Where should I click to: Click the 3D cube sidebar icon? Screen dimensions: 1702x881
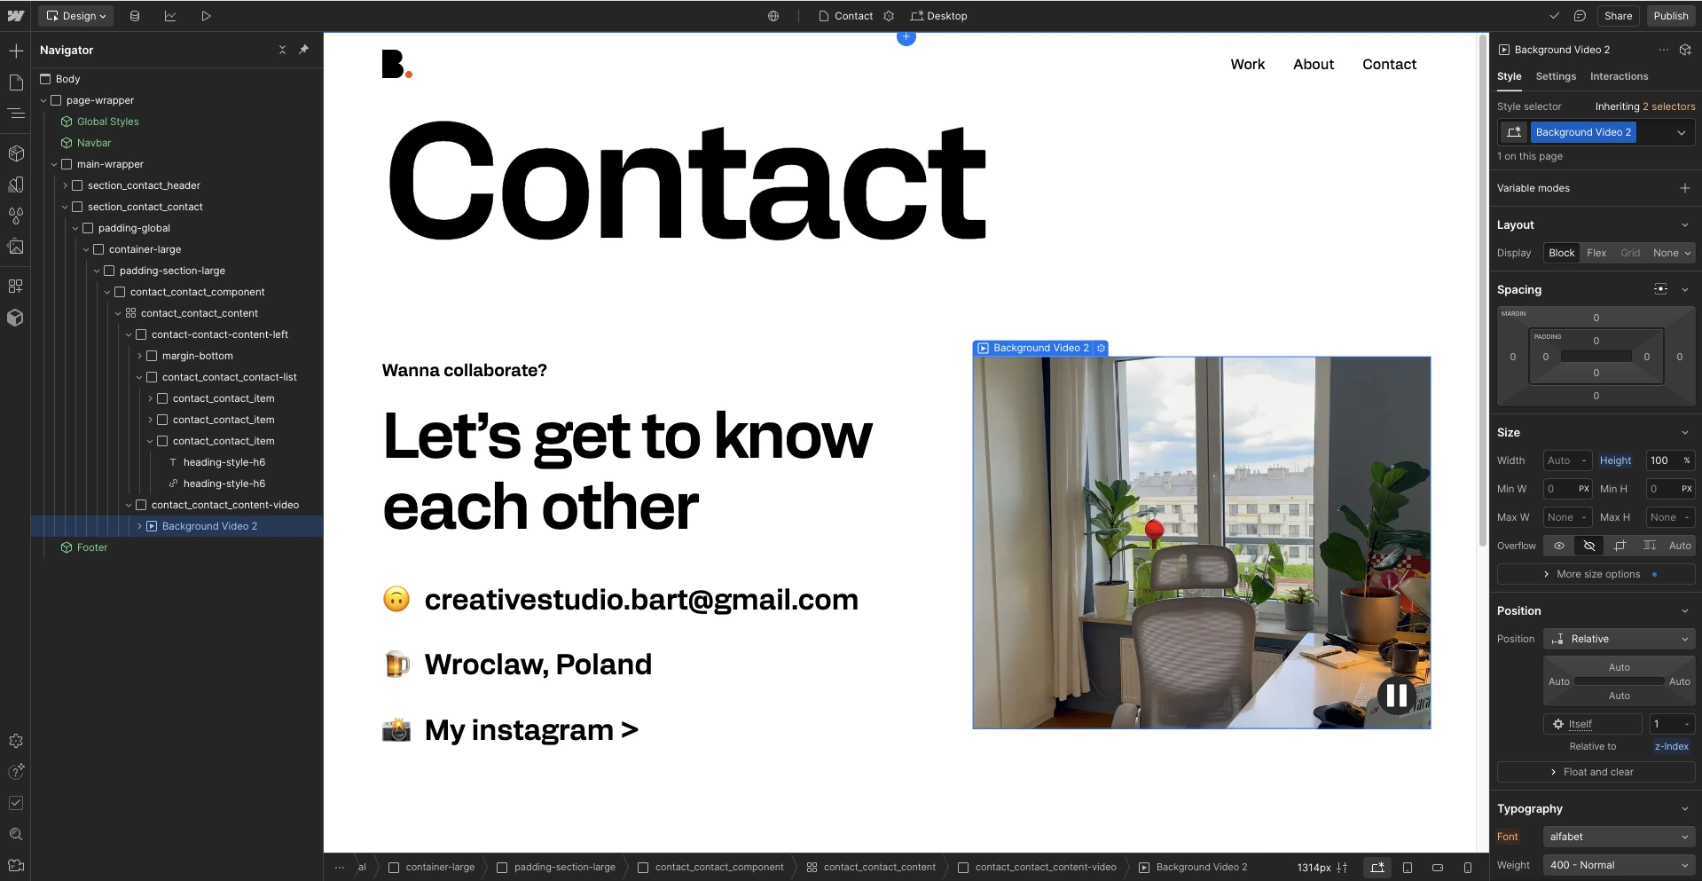point(16,317)
